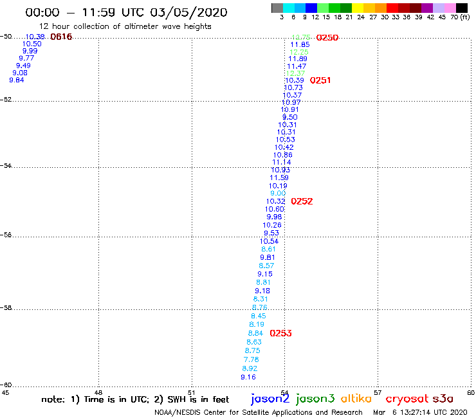Click the red time label 0252
476x418 pixels.
(x=302, y=201)
